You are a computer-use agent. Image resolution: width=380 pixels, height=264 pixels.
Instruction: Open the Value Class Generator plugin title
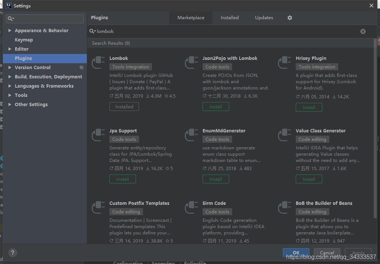pos(320,131)
